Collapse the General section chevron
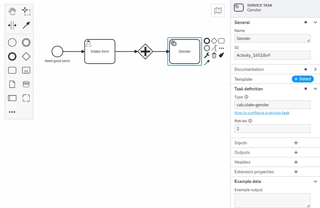 (x=315, y=22)
